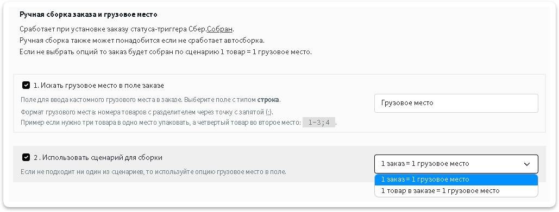This screenshot has width=559, height=212.
Task: Click the text "Сработает при установке заказу статуса-триггера"
Action: (x=104, y=29)
